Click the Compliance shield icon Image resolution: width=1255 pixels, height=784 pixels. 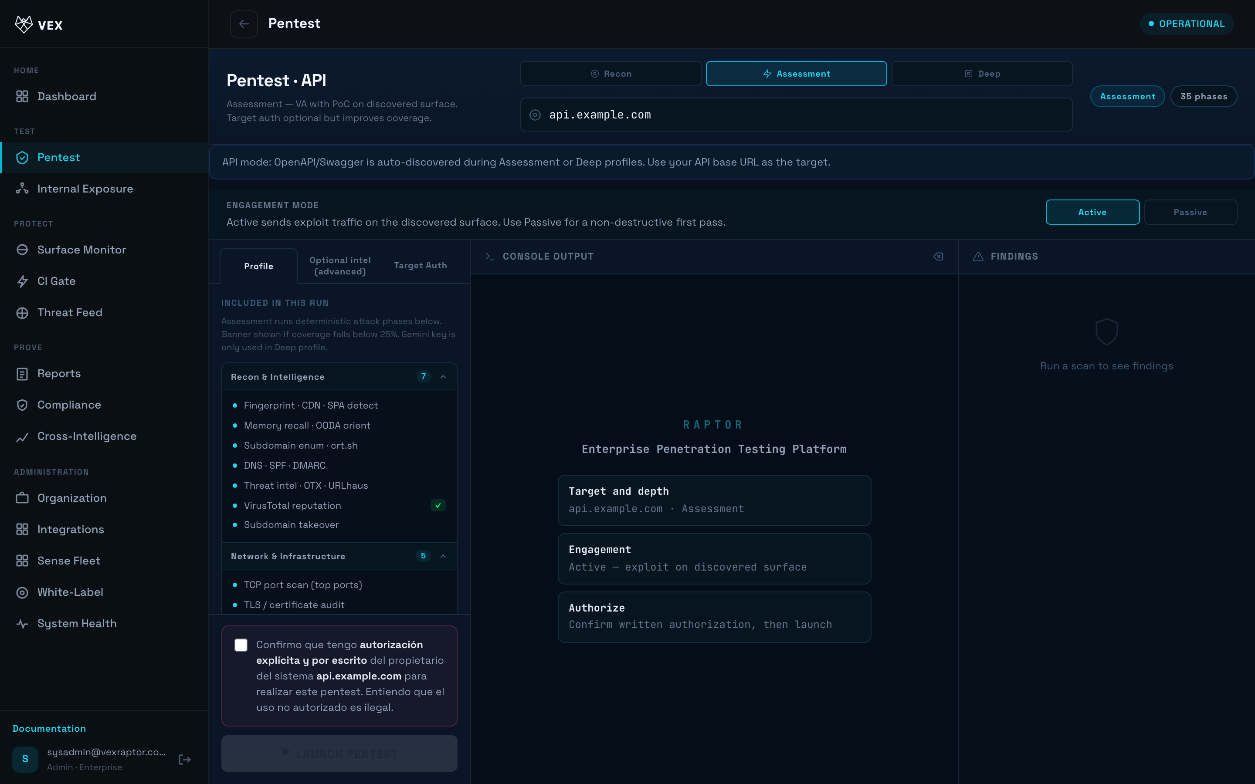click(22, 405)
